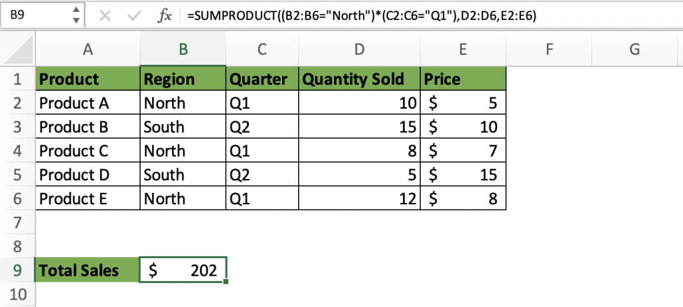Select column D header
The height and width of the screenshot is (307, 683).
[x=360, y=49]
